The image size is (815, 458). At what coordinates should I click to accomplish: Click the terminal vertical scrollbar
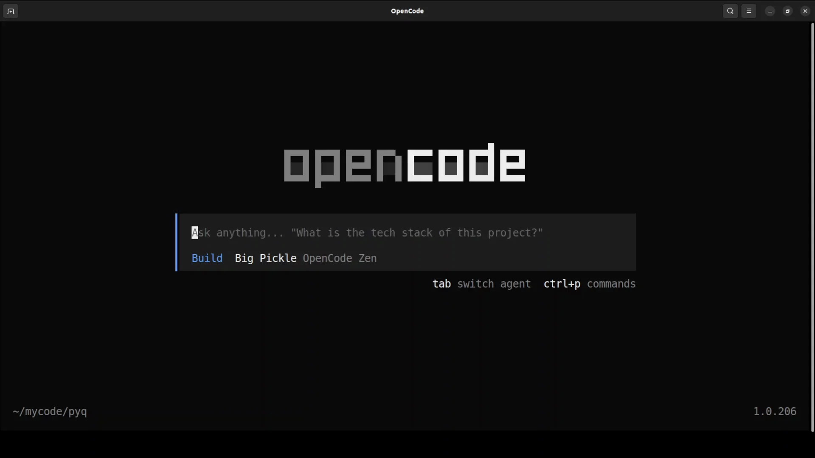(812, 227)
